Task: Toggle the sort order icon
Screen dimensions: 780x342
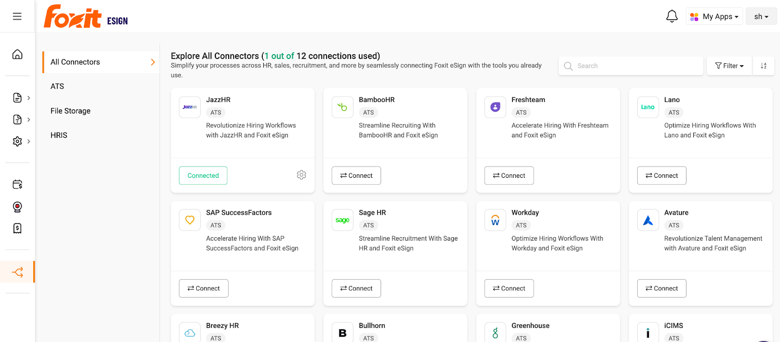Action: pyautogui.click(x=763, y=66)
